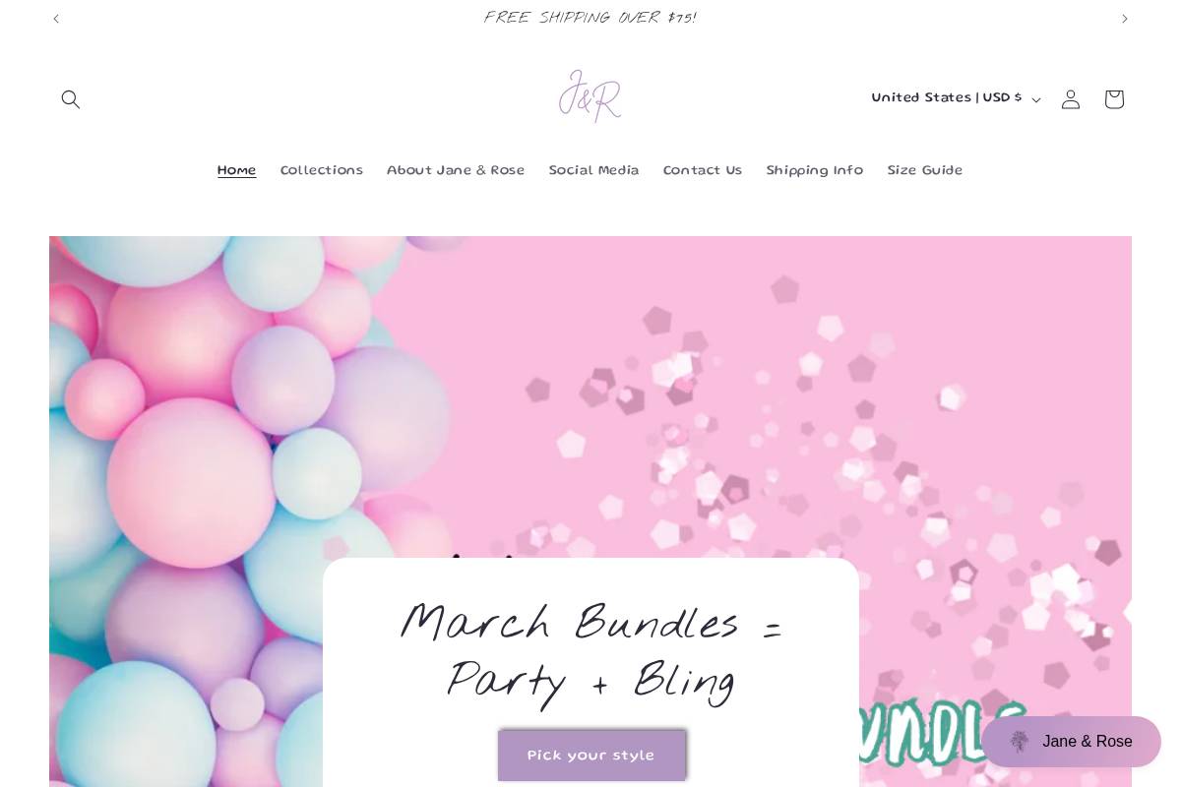Open the Jane & Rose rewards button

1071,742
